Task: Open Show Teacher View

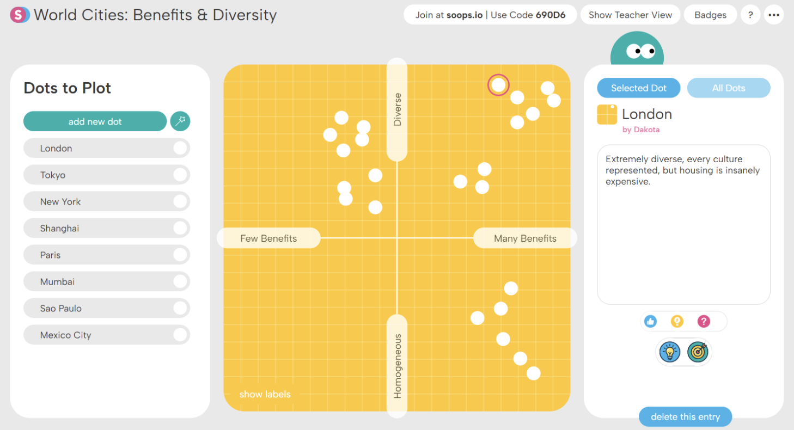Action: pyautogui.click(x=630, y=15)
